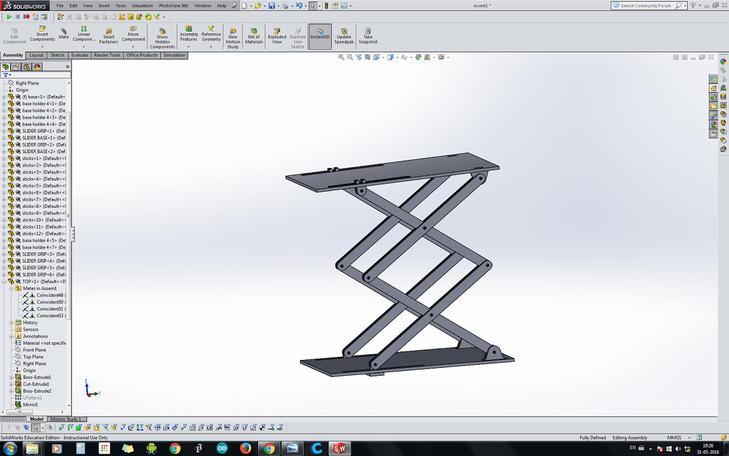The height and width of the screenshot is (456, 729).
Task: Click the Print icon
Action: click(x=286, y=5)
